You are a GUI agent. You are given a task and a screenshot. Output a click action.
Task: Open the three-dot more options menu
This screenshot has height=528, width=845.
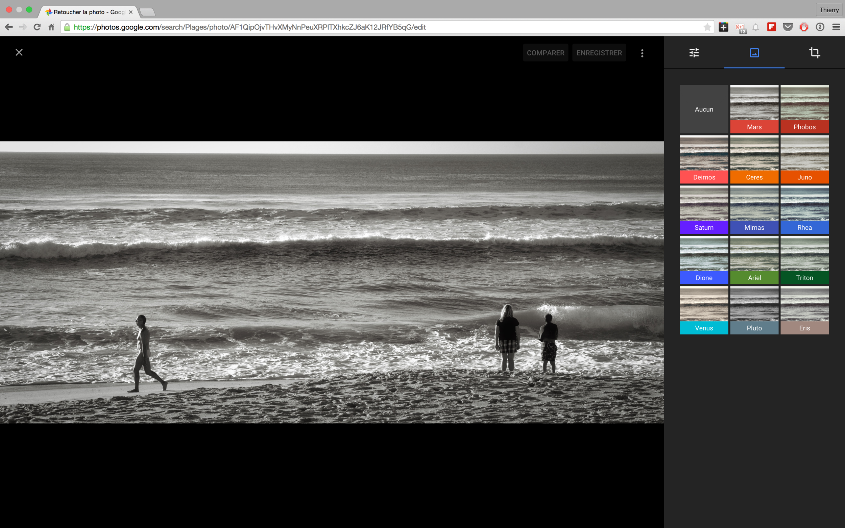point(642,53)
